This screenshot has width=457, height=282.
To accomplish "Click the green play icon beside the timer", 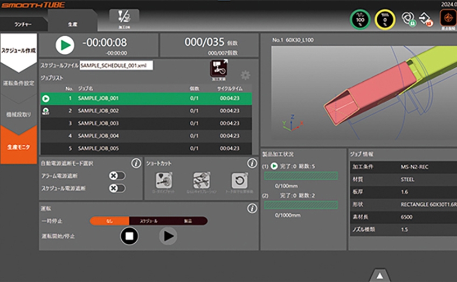I will click(x=64, y=46).
